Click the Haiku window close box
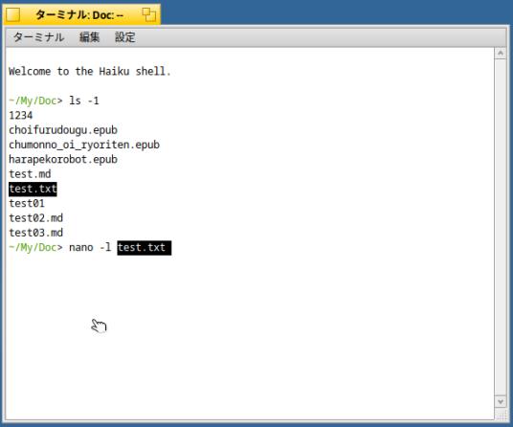The height and width of the screenshot is (427, 513). click(13, 14)
